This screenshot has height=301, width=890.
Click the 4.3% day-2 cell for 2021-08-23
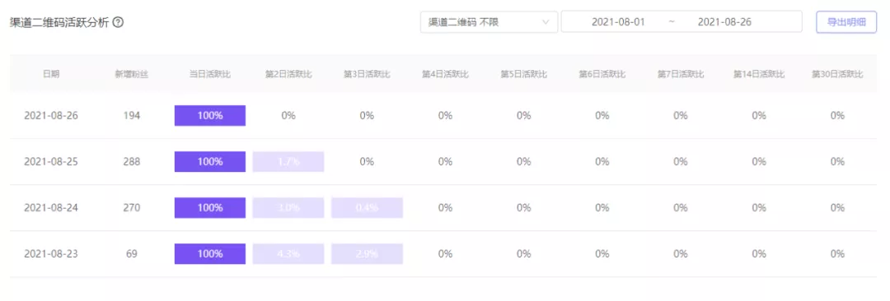(x=288, y=254)
